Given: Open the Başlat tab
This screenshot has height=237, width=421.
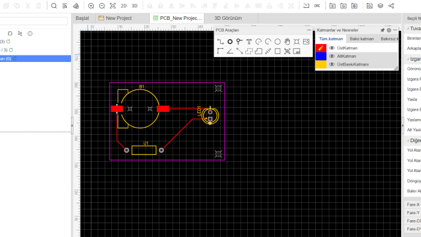Looking at the screenshot, I should coord(82,18).
